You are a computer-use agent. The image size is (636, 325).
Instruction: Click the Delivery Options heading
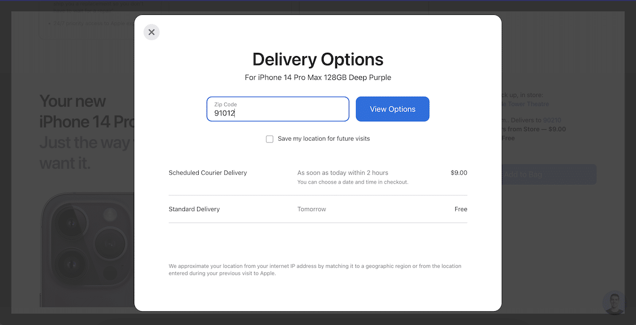point(318,59)
